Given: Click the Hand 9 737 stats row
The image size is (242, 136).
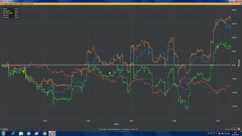Looking at the screenshot, I should point(10,9).
